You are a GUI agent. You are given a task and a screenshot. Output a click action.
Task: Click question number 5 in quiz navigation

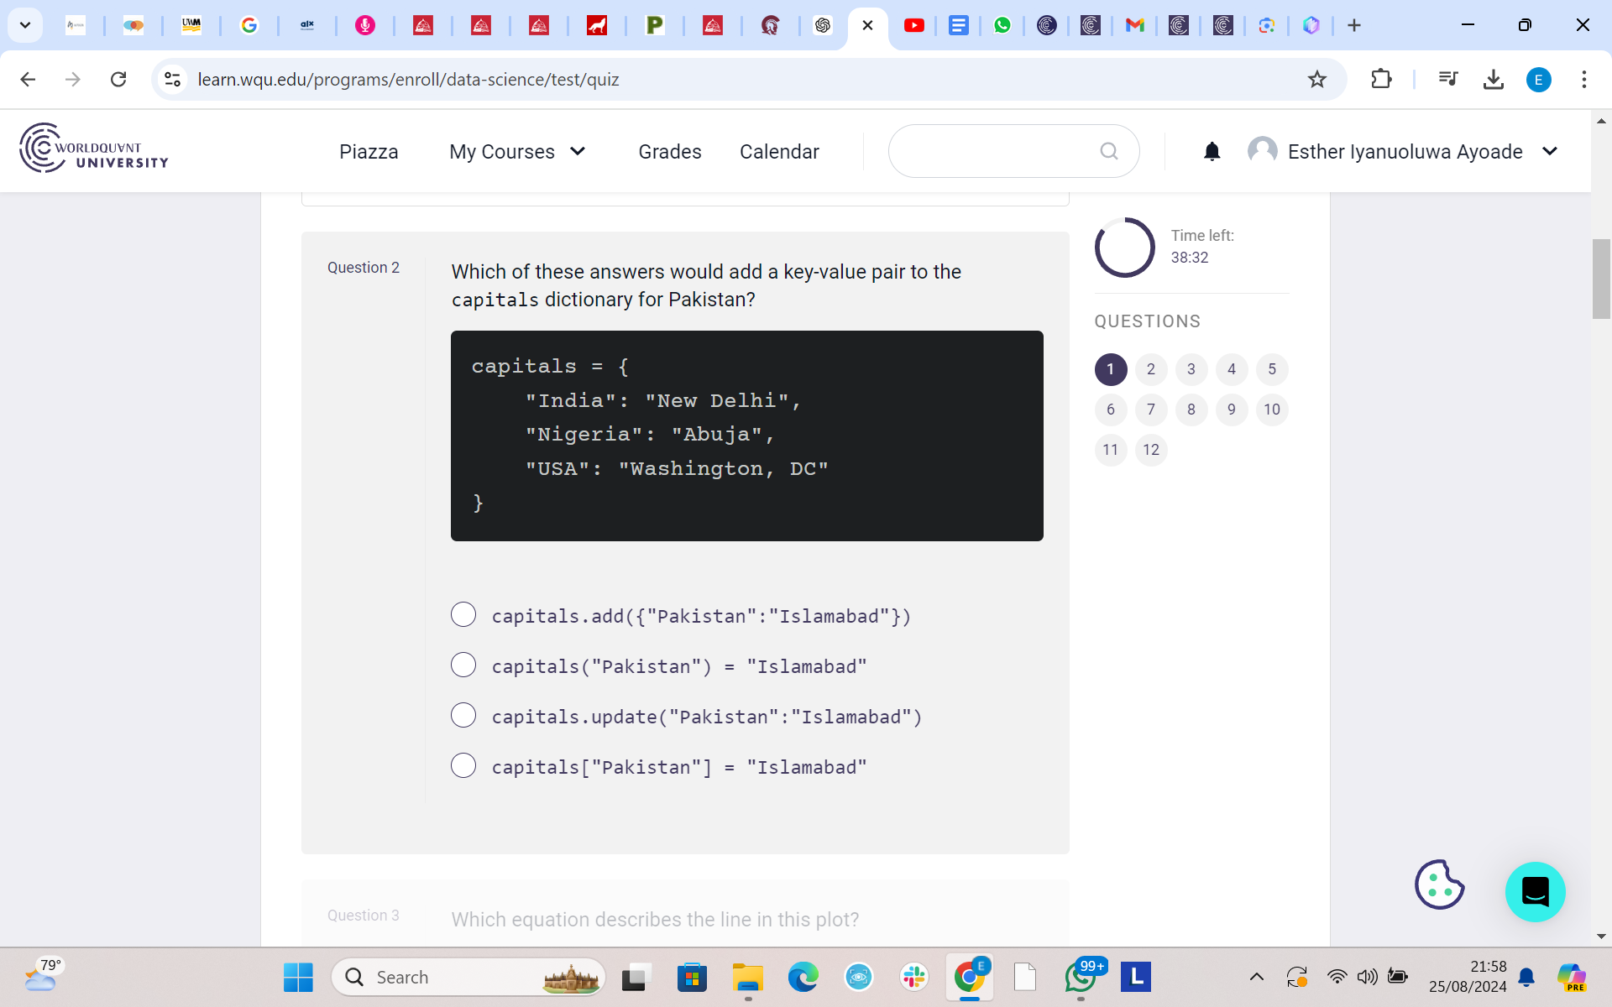[x=1271, y=369]
